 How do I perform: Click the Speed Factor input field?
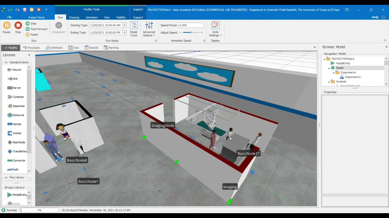coord(191,25)
